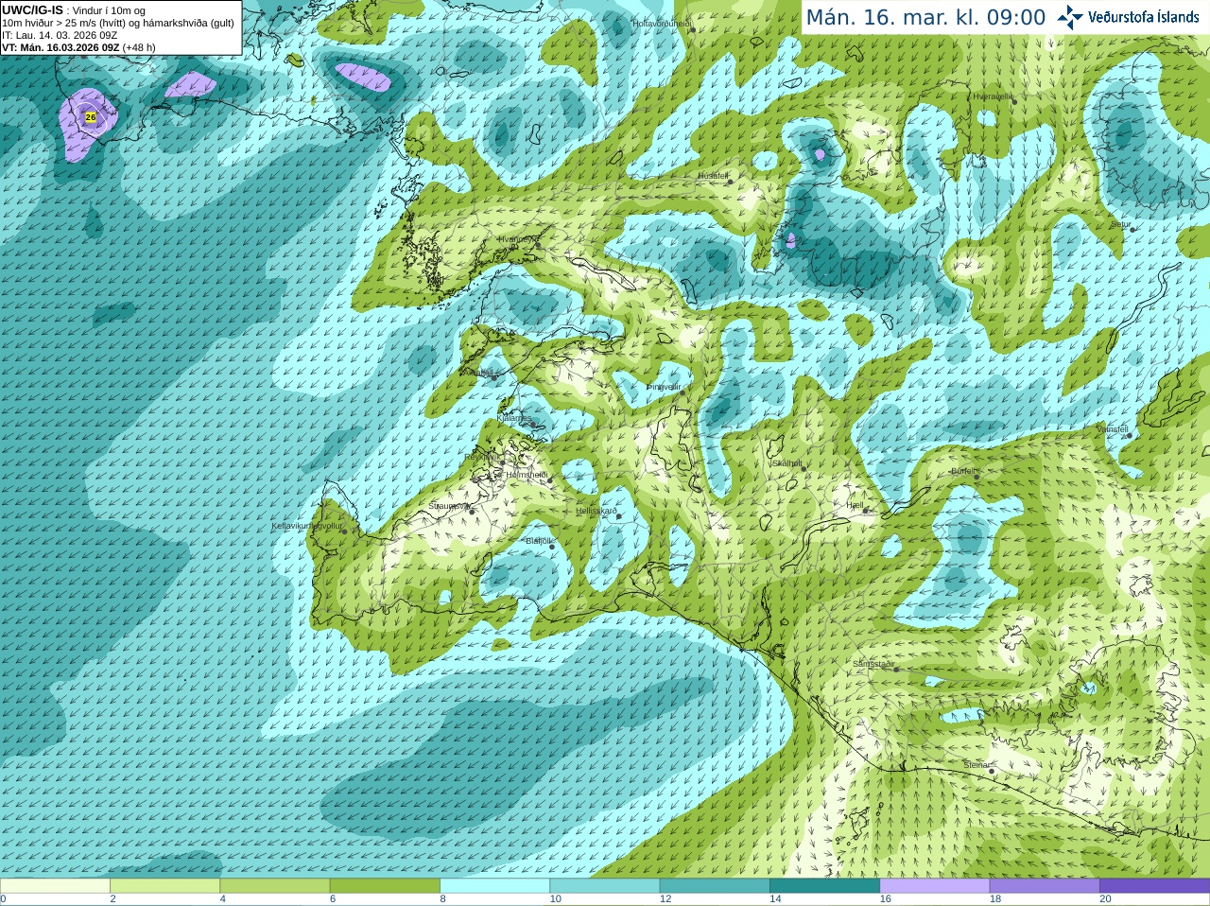
Task: Click the Holtavörðuheiði station label
Action: [662, 23]
